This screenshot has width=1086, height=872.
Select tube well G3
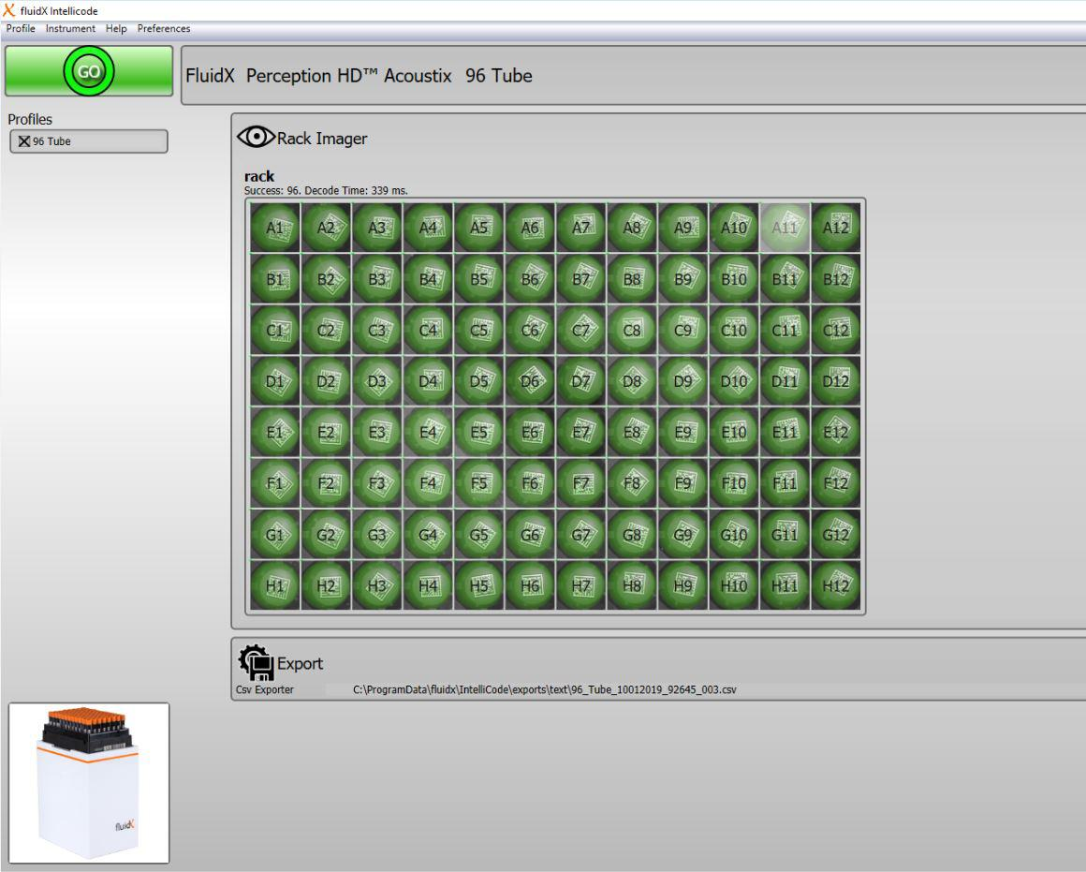click(x=376, y=535)
